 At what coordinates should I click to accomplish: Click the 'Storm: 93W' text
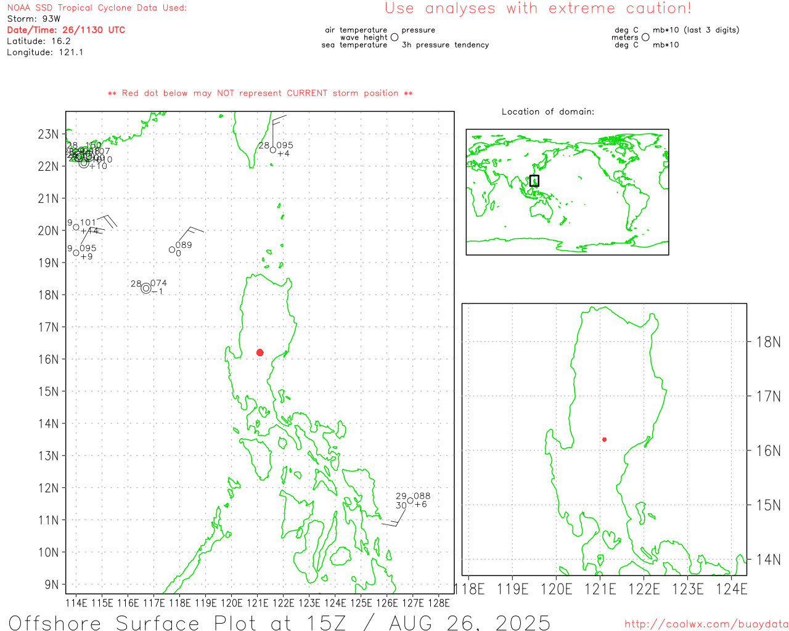[34, 19]
